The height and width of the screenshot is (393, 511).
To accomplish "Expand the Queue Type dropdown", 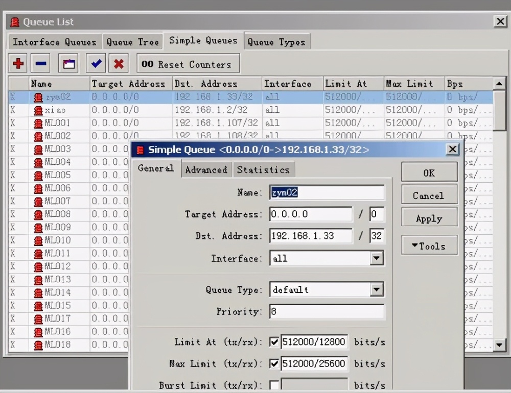I will (x=377, y=290).
